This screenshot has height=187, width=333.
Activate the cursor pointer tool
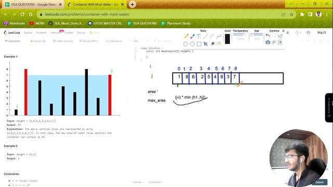206,44
